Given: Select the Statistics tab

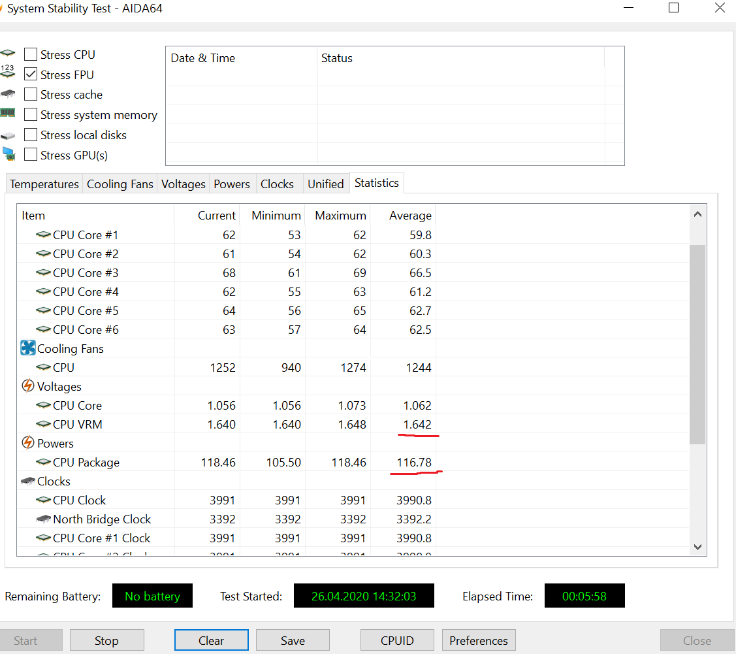Looking at the screenshot, I should point(376,183).
